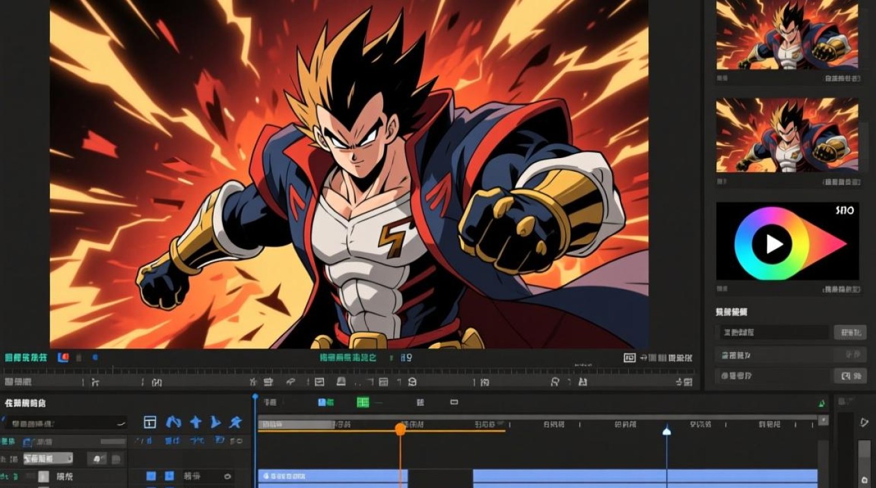The height and width of the screenshot is (488, 876).
Task: Click the button beside the third right-panel row
Action: point(850,376)
